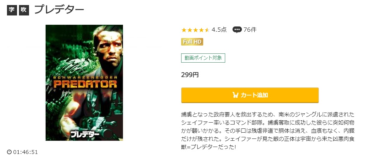The image size is (387, 164).
Task: Select the 動画ポイント対象 tag
Action: 203,58
